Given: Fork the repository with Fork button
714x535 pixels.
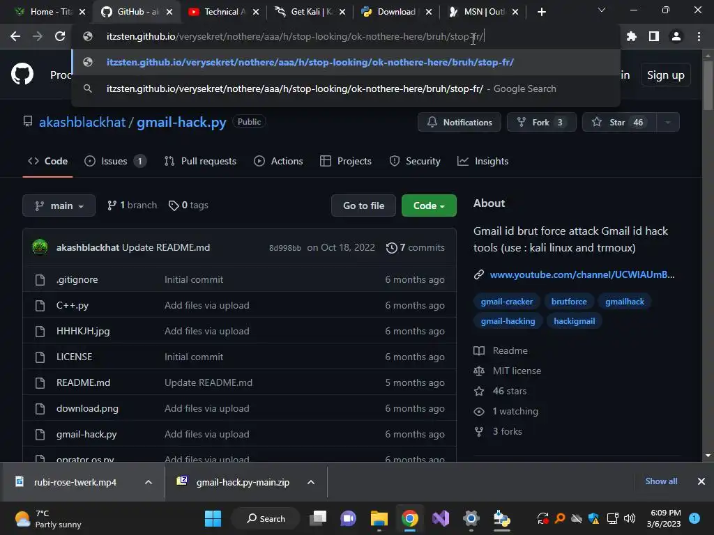Looking at the screenshot, I should pyautogui.click(x=541, y=123).
